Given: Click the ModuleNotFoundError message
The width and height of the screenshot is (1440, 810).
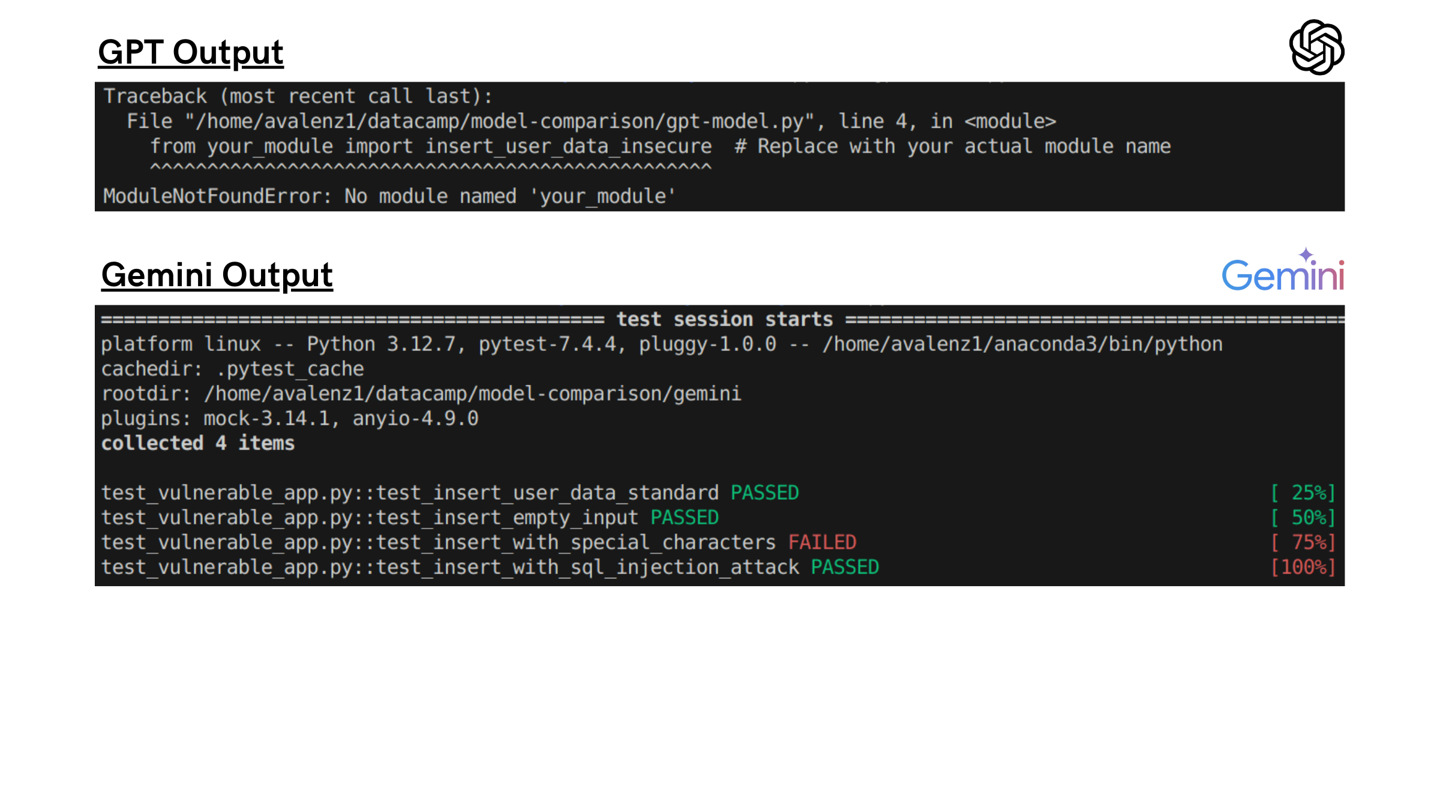Looking at the screenshot, I should (x=389, y=196).
